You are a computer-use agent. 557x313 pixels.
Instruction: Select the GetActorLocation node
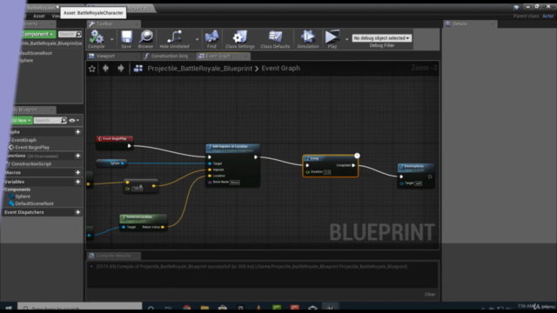pos(143,223)
